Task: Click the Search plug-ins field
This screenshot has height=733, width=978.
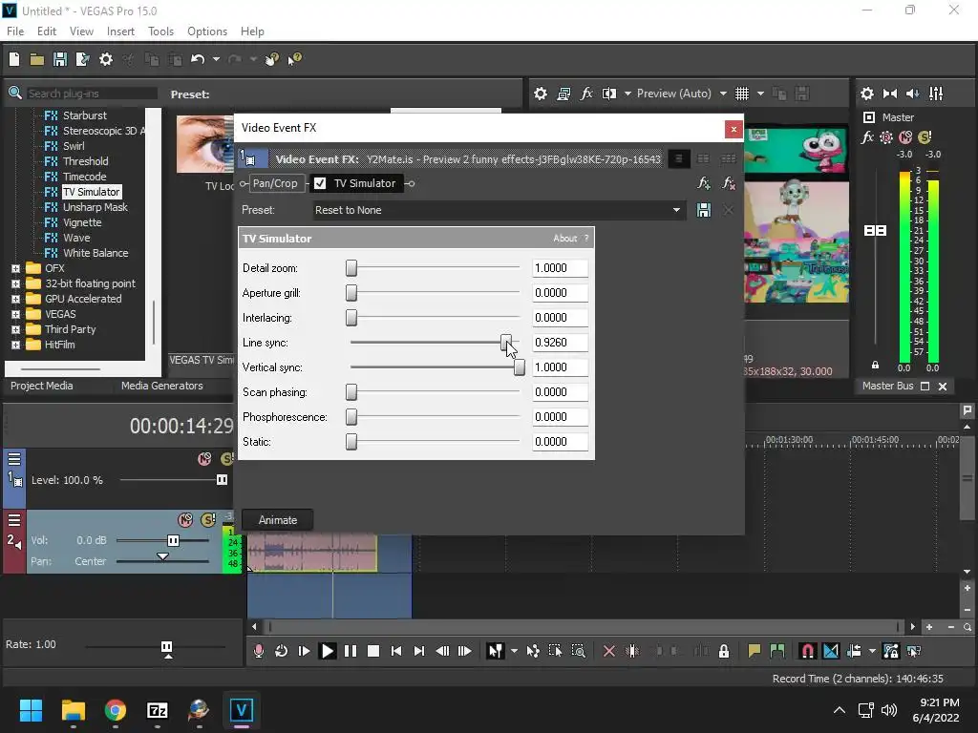Action: pyautogui.click(x=91, y=94)
